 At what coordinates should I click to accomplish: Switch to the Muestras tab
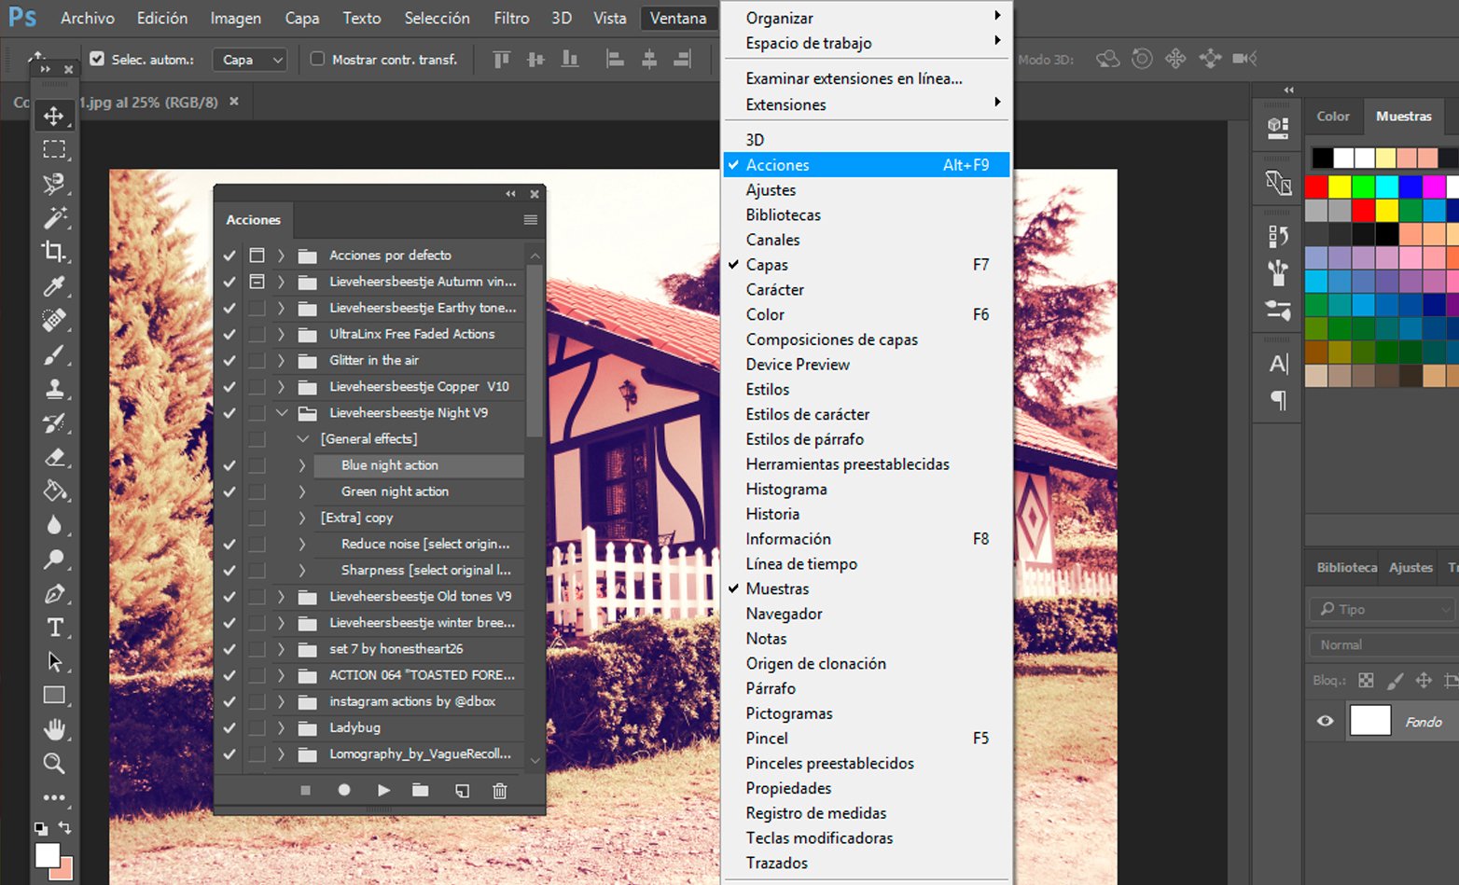pyautogui.click(x=1403, y=117)
